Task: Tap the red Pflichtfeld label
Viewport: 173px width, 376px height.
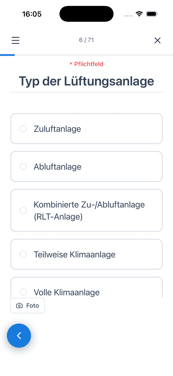Action: [x=86, y=64]
